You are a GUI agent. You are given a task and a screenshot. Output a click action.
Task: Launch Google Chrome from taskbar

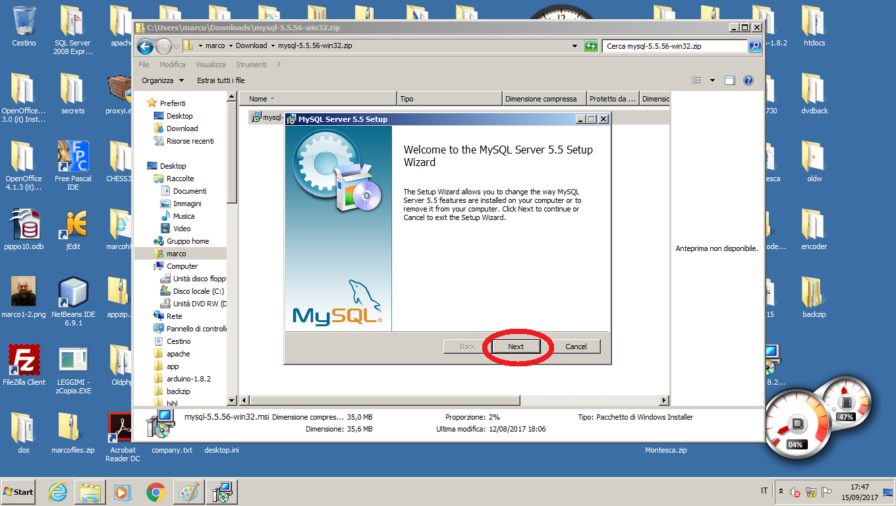pyautogui.click(x=156, y=492)
